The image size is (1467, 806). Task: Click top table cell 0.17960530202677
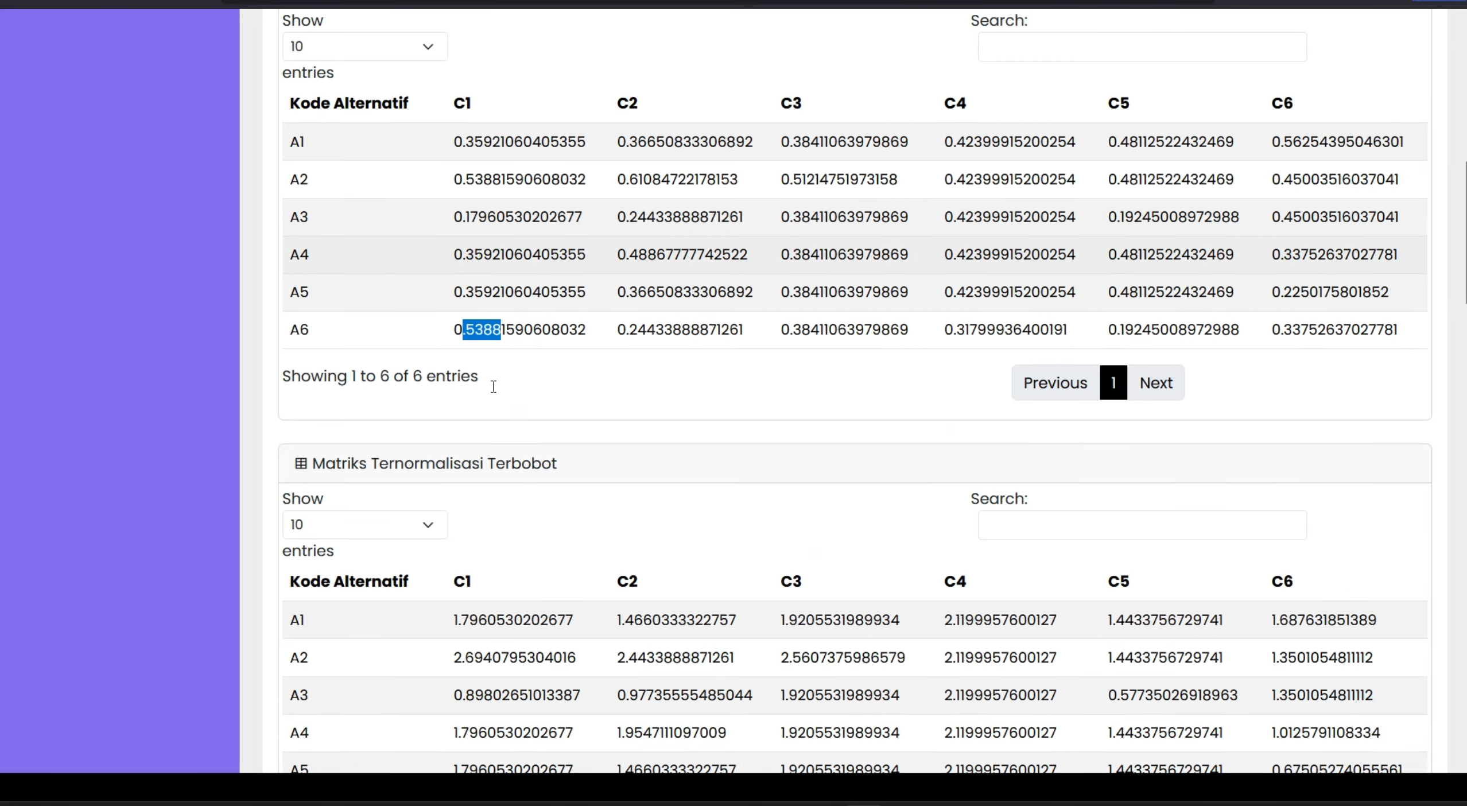pyautogui.click(x=518, y=217)
